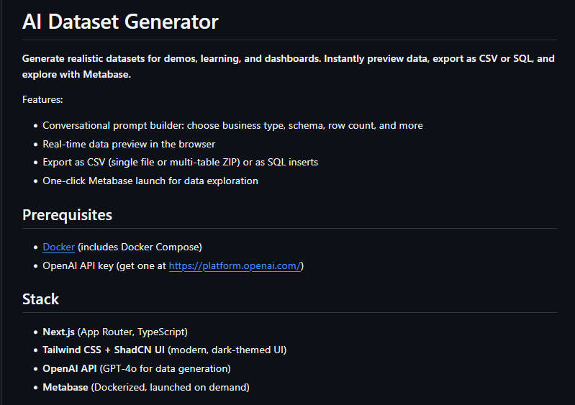Click the (GPT-4o for data generation) text
This screenshot has width=575, height=405.
click(x=165, y=369)
